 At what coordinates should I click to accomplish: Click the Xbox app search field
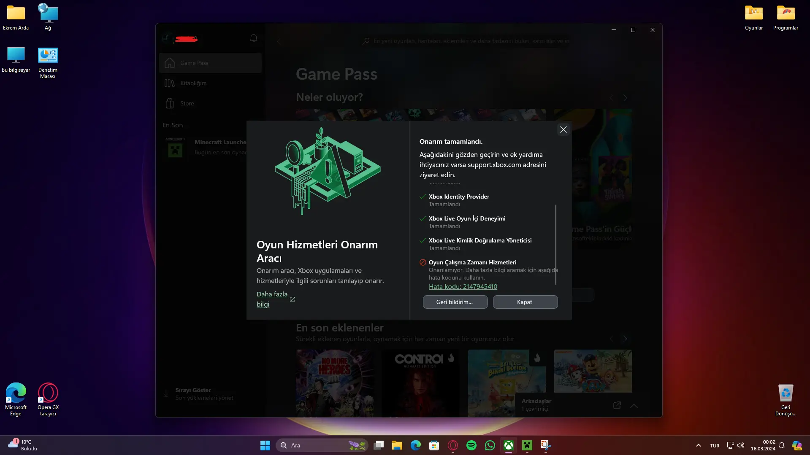tap(466, 41)
